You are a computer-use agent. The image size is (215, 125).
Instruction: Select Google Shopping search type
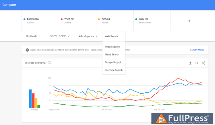pos(114,62)
